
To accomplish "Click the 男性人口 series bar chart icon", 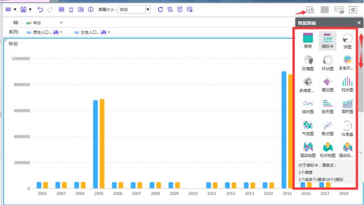I will click(56, 32).
